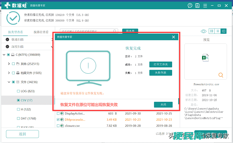Check the 其他 (252515) checkbox
The image size is (233, 143).
[13, 64]
